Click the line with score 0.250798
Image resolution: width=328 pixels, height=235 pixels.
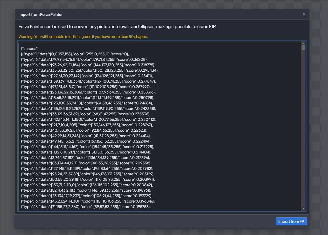[x=88, y=98]
